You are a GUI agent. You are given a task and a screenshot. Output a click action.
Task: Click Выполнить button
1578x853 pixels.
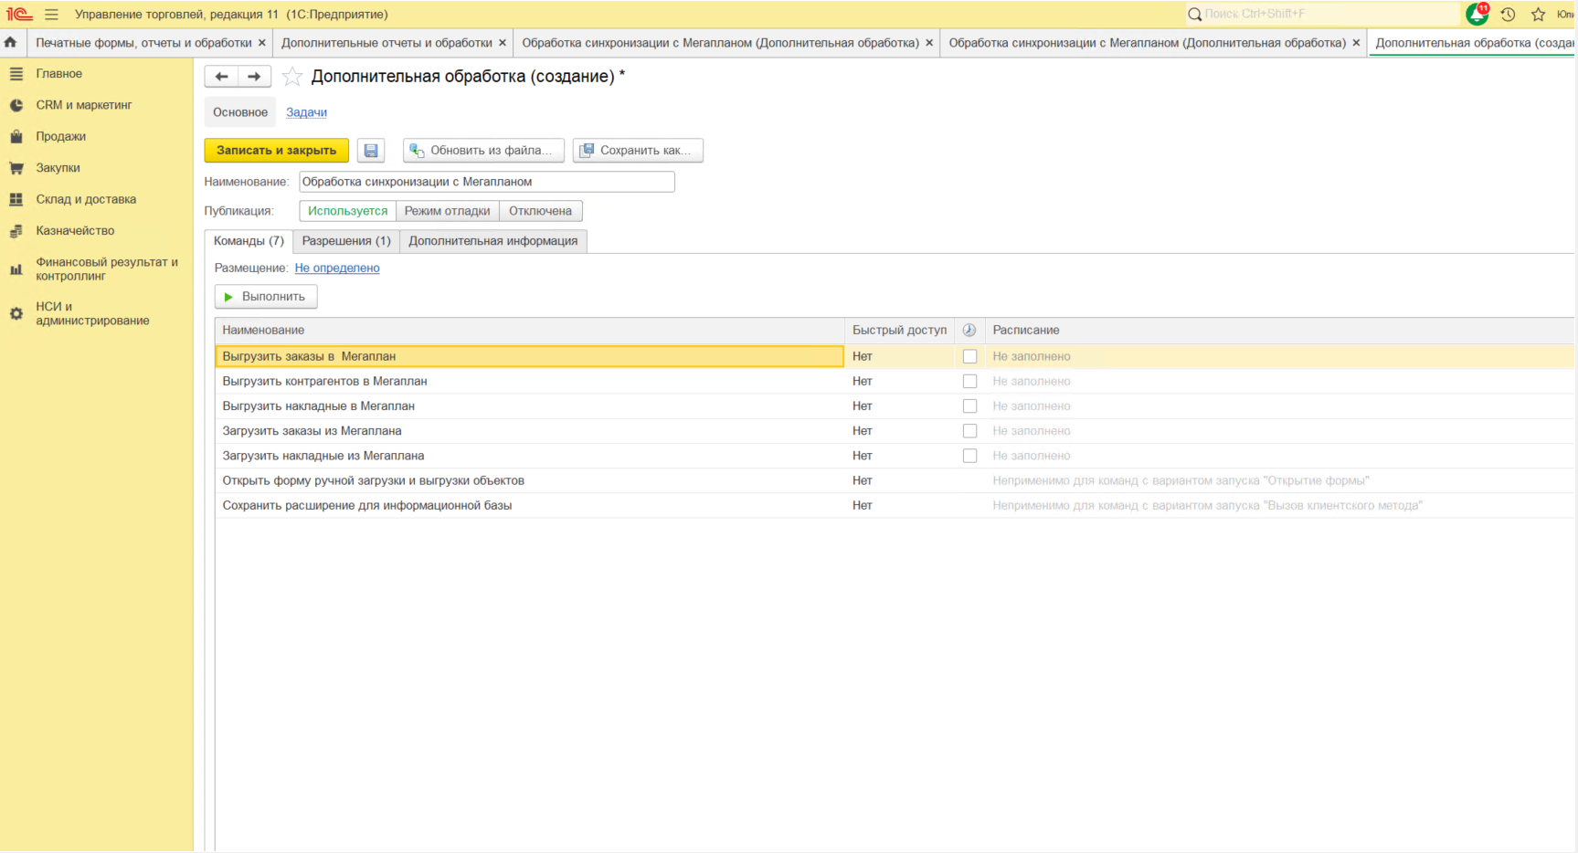pyautogui.click(x=266, y=297)
